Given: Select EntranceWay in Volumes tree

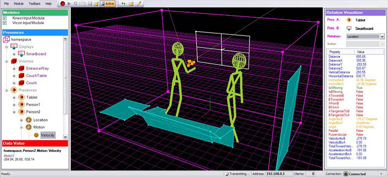Looking at the screenshot, I should (x=37, y=68).
